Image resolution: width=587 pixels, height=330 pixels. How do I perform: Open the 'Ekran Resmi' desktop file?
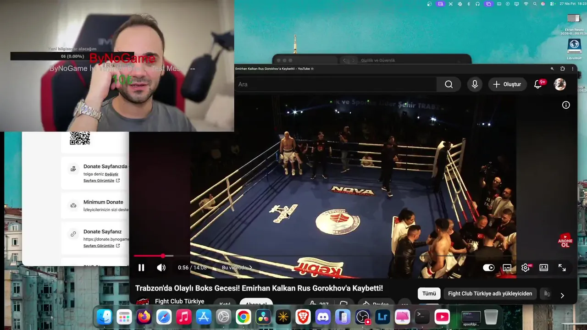(574, 24)
